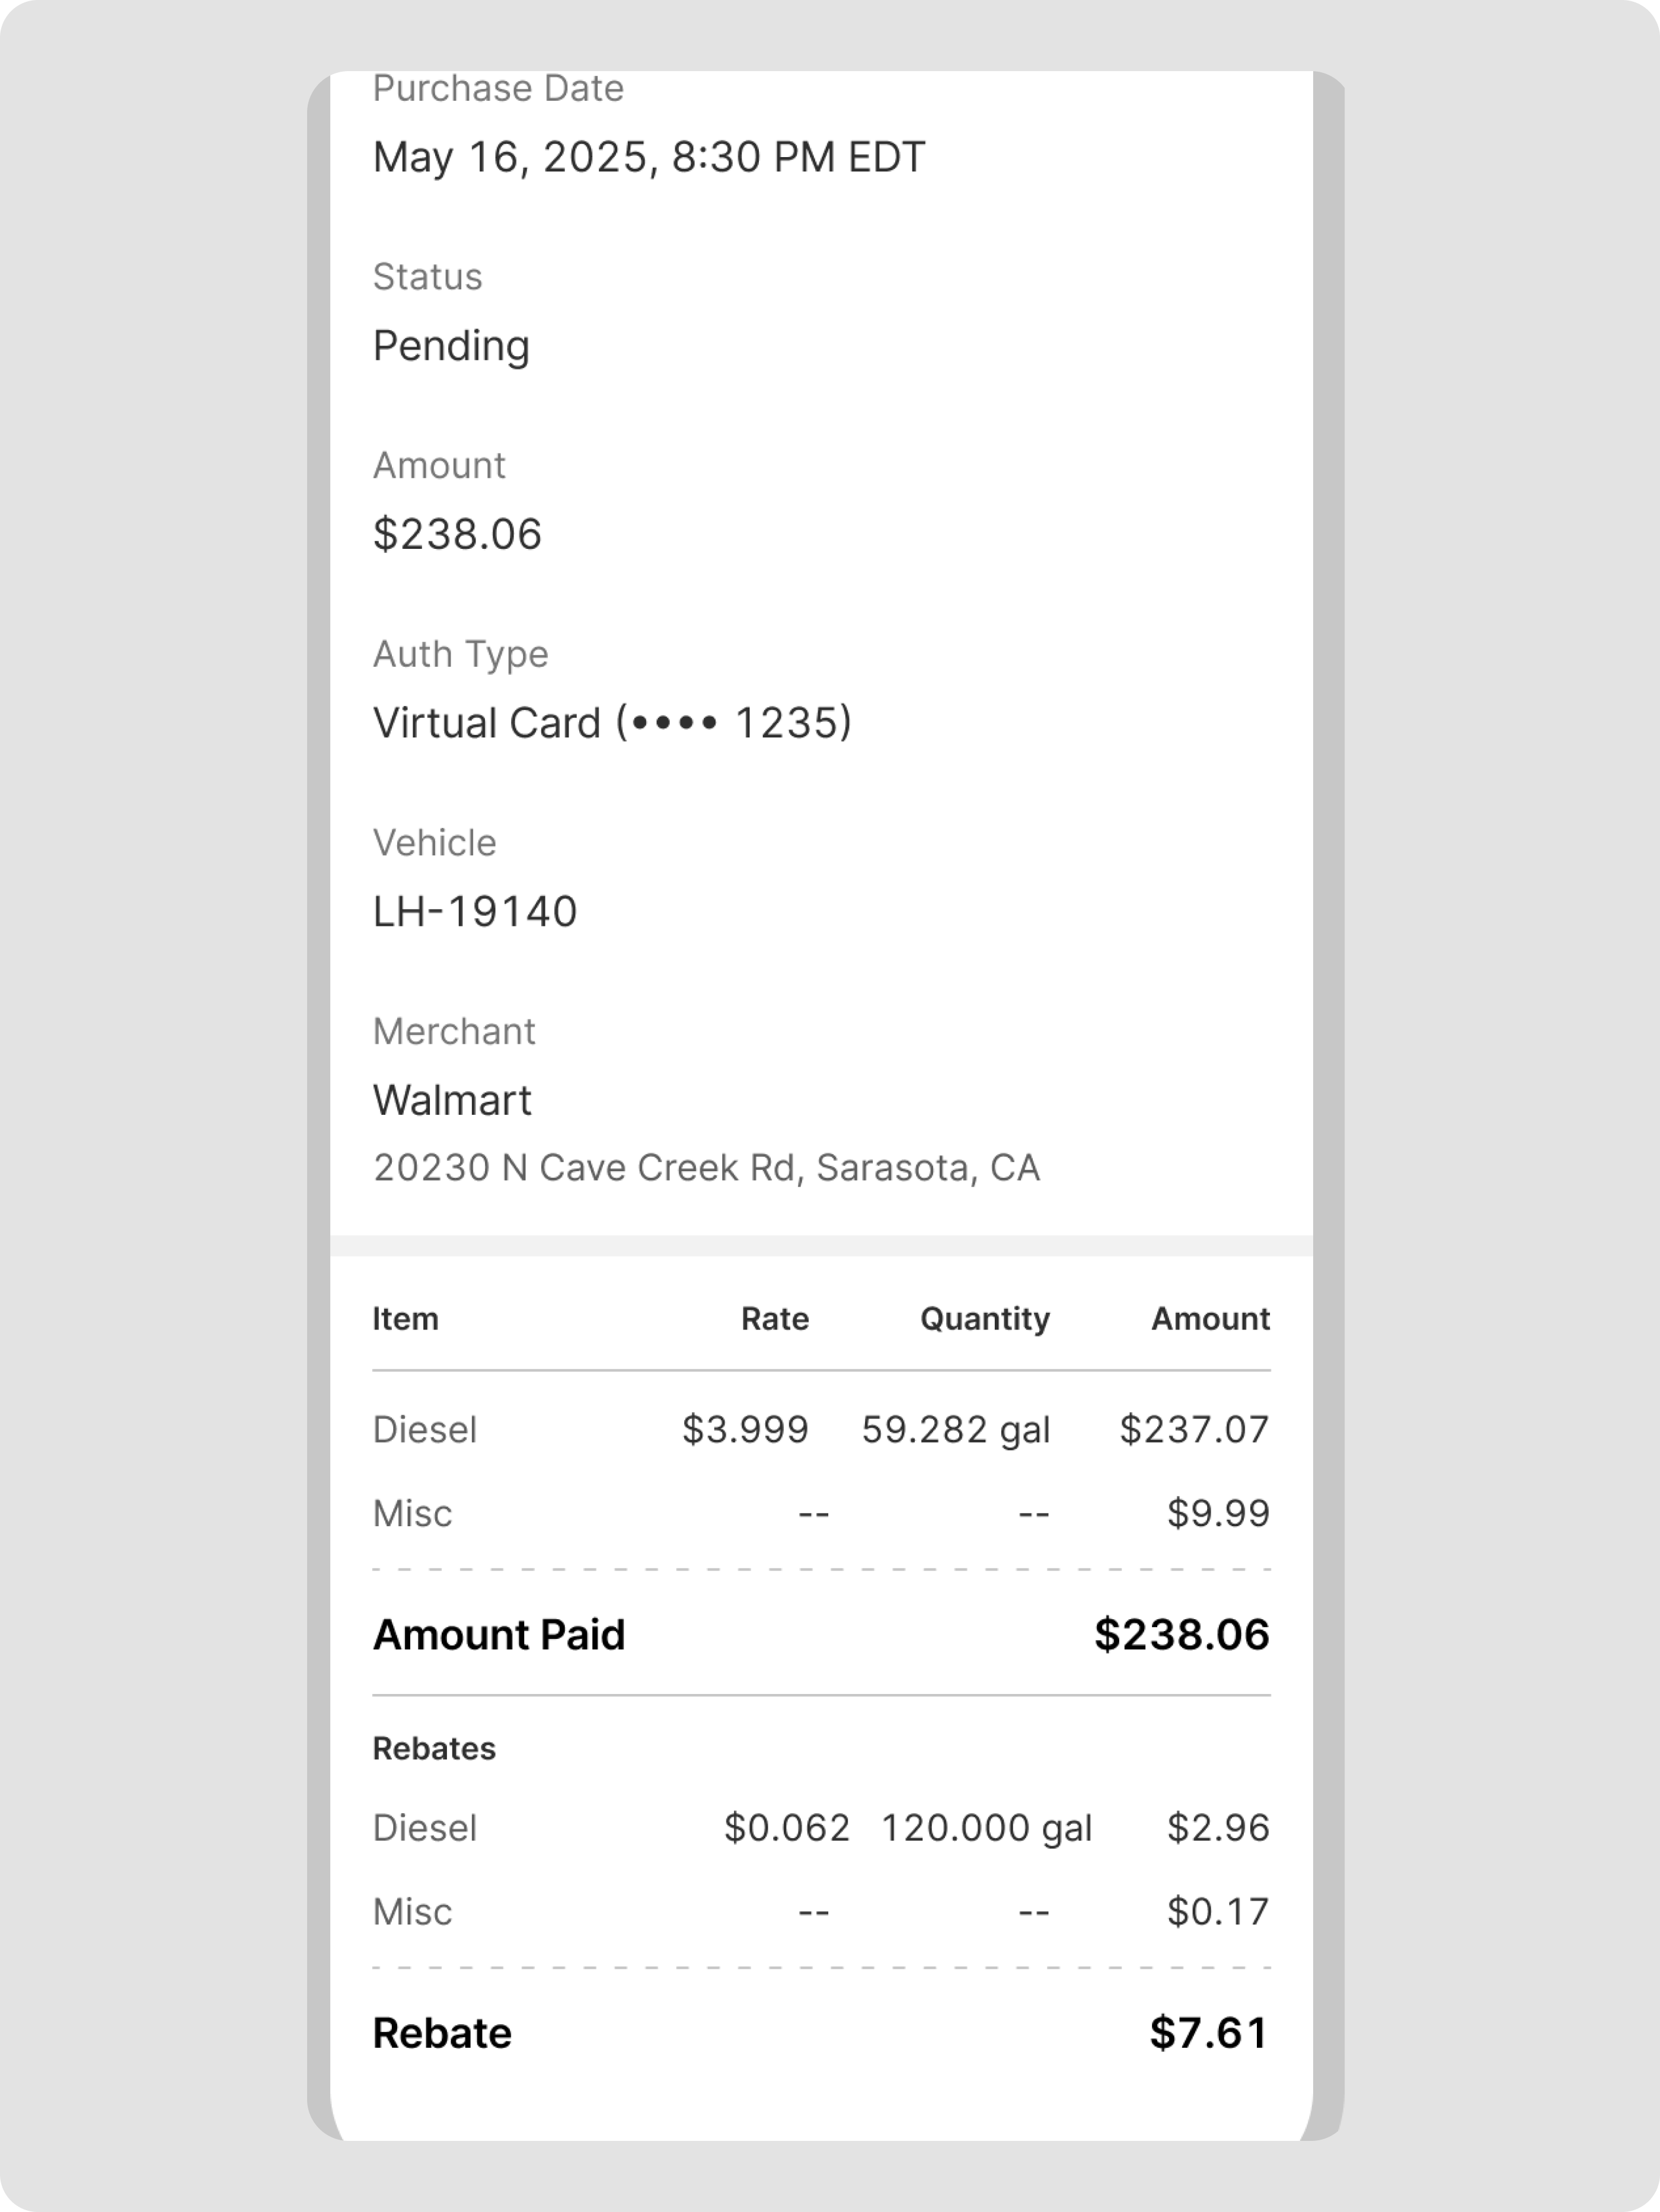Click the Diesel rebate $2.96 amount
The image size is (1660, 2212).
coord(1218,1828)
